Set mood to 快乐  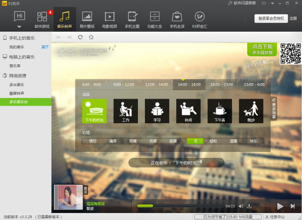(254, 141)
